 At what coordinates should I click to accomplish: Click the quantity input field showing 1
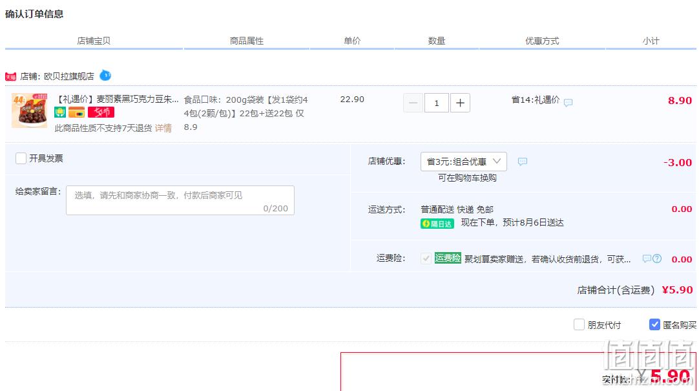click(437, 103)
